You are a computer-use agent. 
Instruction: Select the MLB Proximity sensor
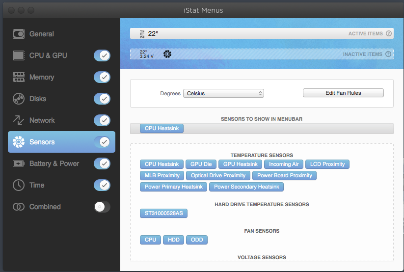click(x=162, y=176)
